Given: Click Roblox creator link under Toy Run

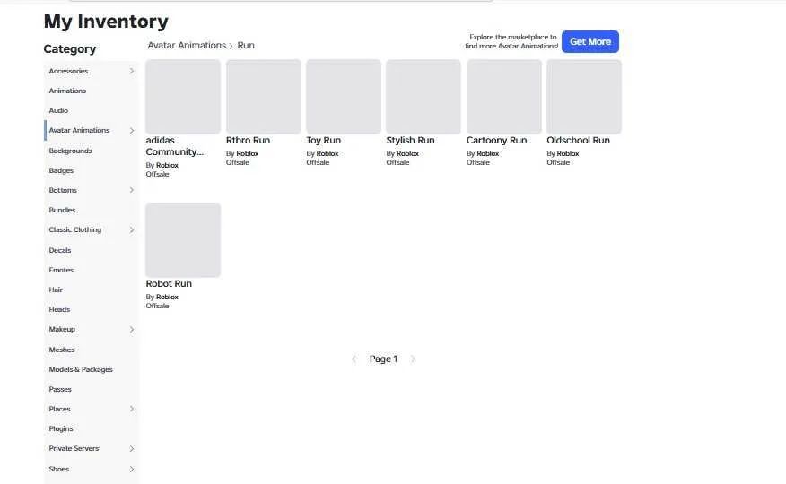Looking at the screenshot, I should 327,153.
